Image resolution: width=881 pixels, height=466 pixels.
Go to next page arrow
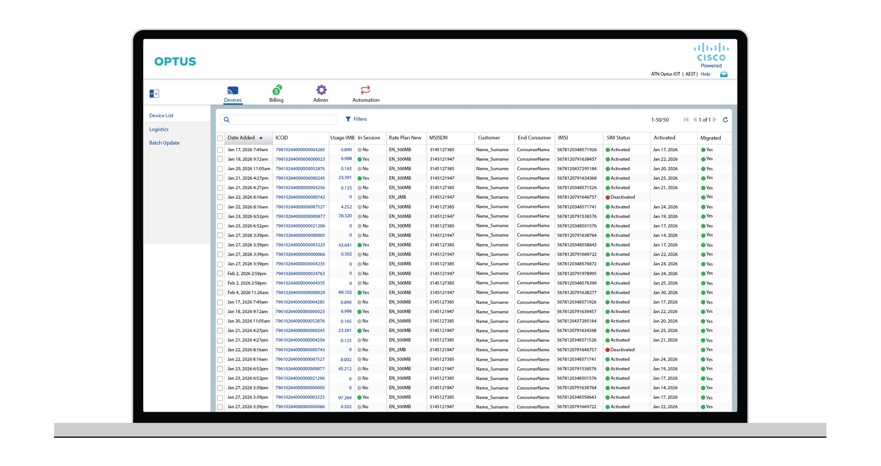pyautogui.click(x=714, y=120)
